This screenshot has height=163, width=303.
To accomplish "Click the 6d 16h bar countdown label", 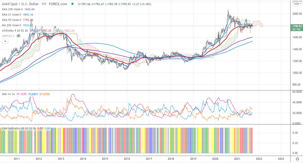I will pos(296,29).
